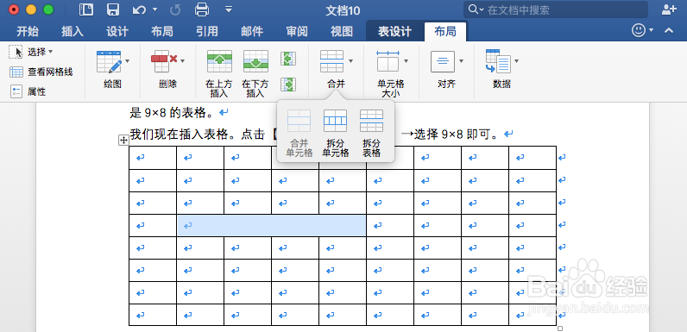Image resolution: width=687 pixels, height=332 pixels.
Task: Open the undo history dropdown arrow
Action: 154,9
